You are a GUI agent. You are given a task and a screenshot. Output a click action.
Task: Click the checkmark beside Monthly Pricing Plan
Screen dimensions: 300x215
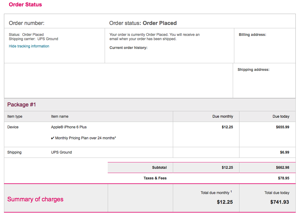[x=53, y=138]
